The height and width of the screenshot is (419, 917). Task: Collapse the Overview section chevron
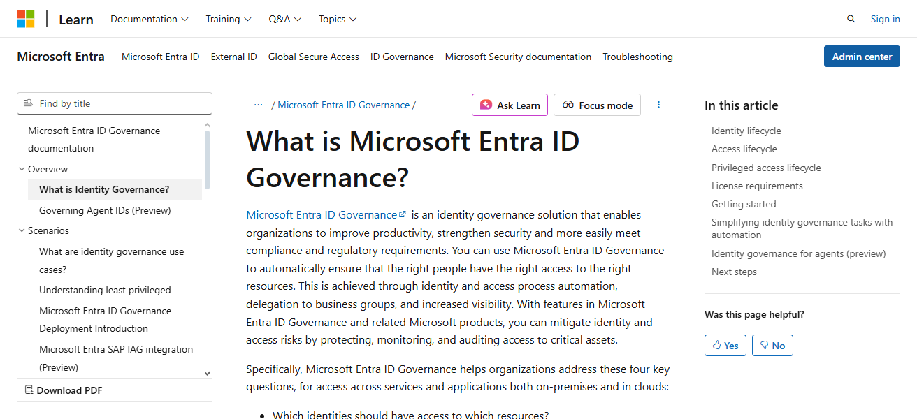coord(22,169)
